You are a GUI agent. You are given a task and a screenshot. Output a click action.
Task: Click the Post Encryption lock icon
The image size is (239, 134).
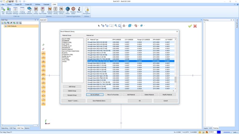point(87,10)
